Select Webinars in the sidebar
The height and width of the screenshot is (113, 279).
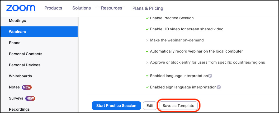pos(39,32)
